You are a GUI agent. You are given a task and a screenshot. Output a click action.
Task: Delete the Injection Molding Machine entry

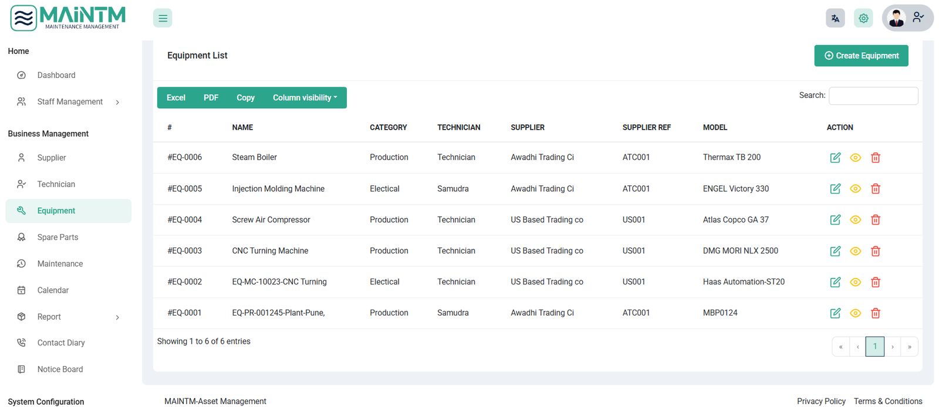pyautogui.click(x=875, y=189)
